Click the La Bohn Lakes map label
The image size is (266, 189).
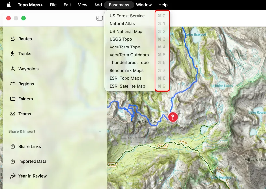pyautogui.click(x=222, y=86)
